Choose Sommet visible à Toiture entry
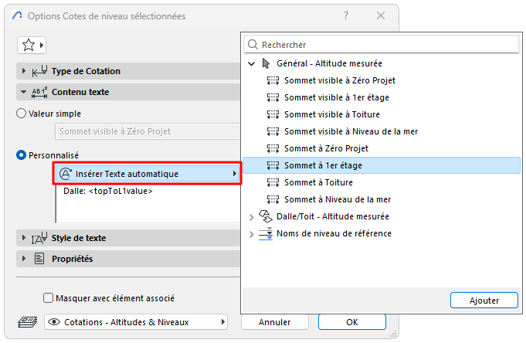The image size is (526, 343). click(x=332, y=114)
